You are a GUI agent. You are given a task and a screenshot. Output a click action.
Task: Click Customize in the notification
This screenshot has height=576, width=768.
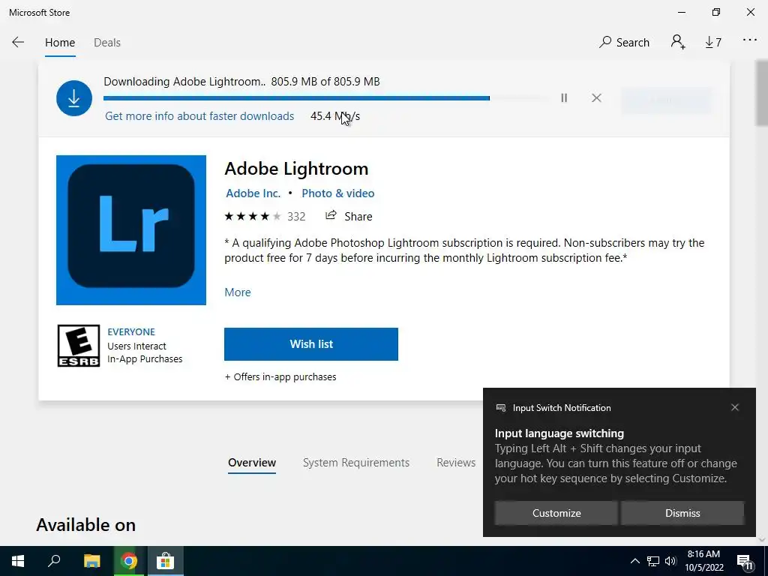[556, 513]
